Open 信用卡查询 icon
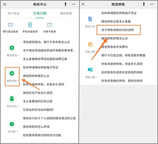The height and width of the screenshot is (144, 158). 50,25
